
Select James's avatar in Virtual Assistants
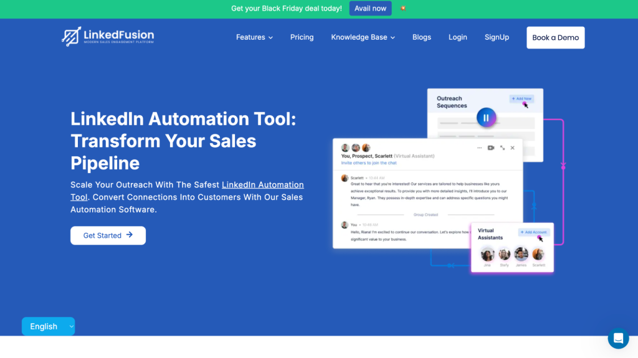pyautogui.click(x=521, y=254)
